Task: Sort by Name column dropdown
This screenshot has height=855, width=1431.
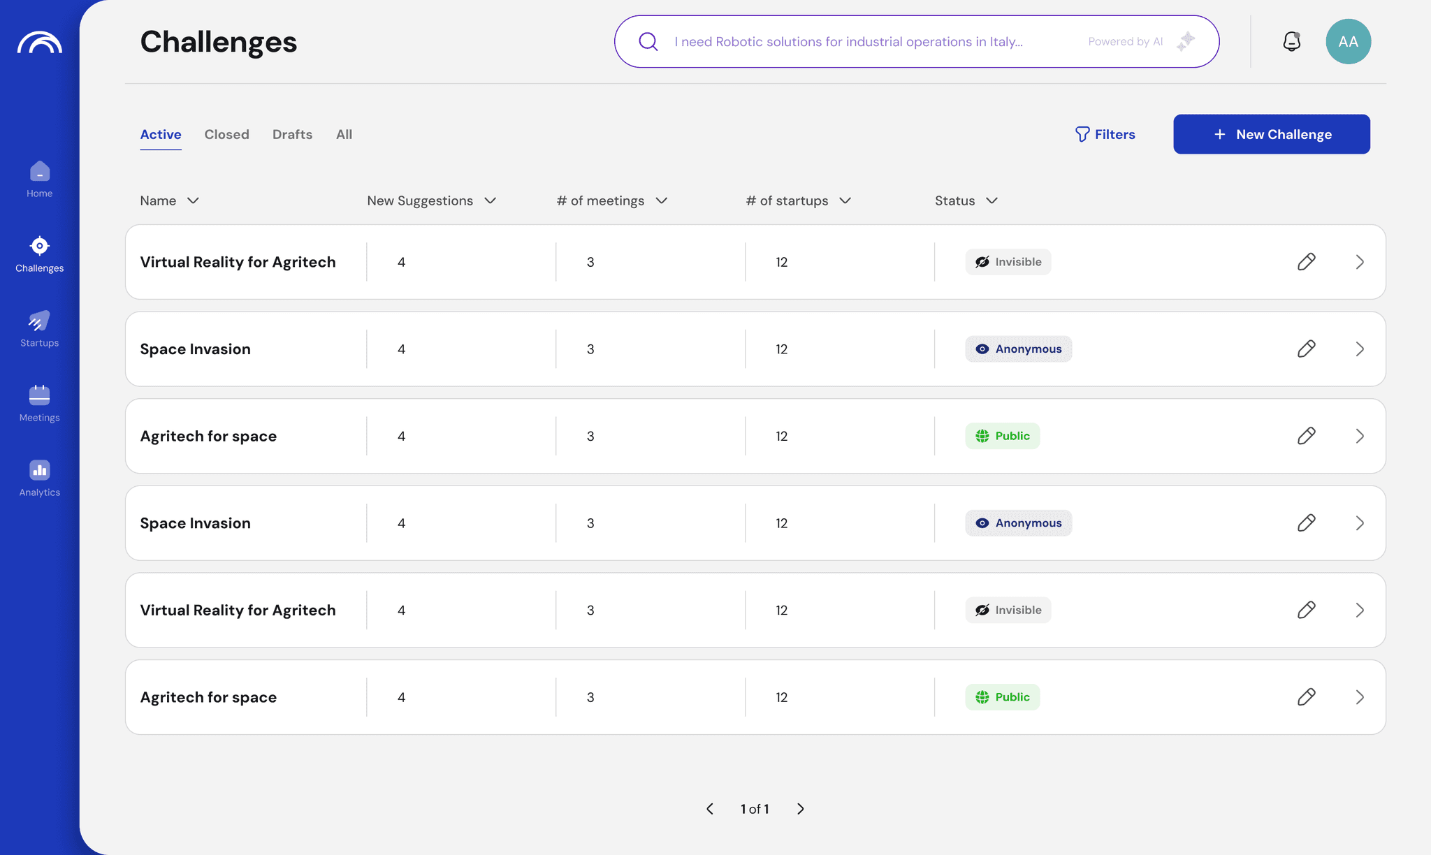Action: (x=193, y=201)
